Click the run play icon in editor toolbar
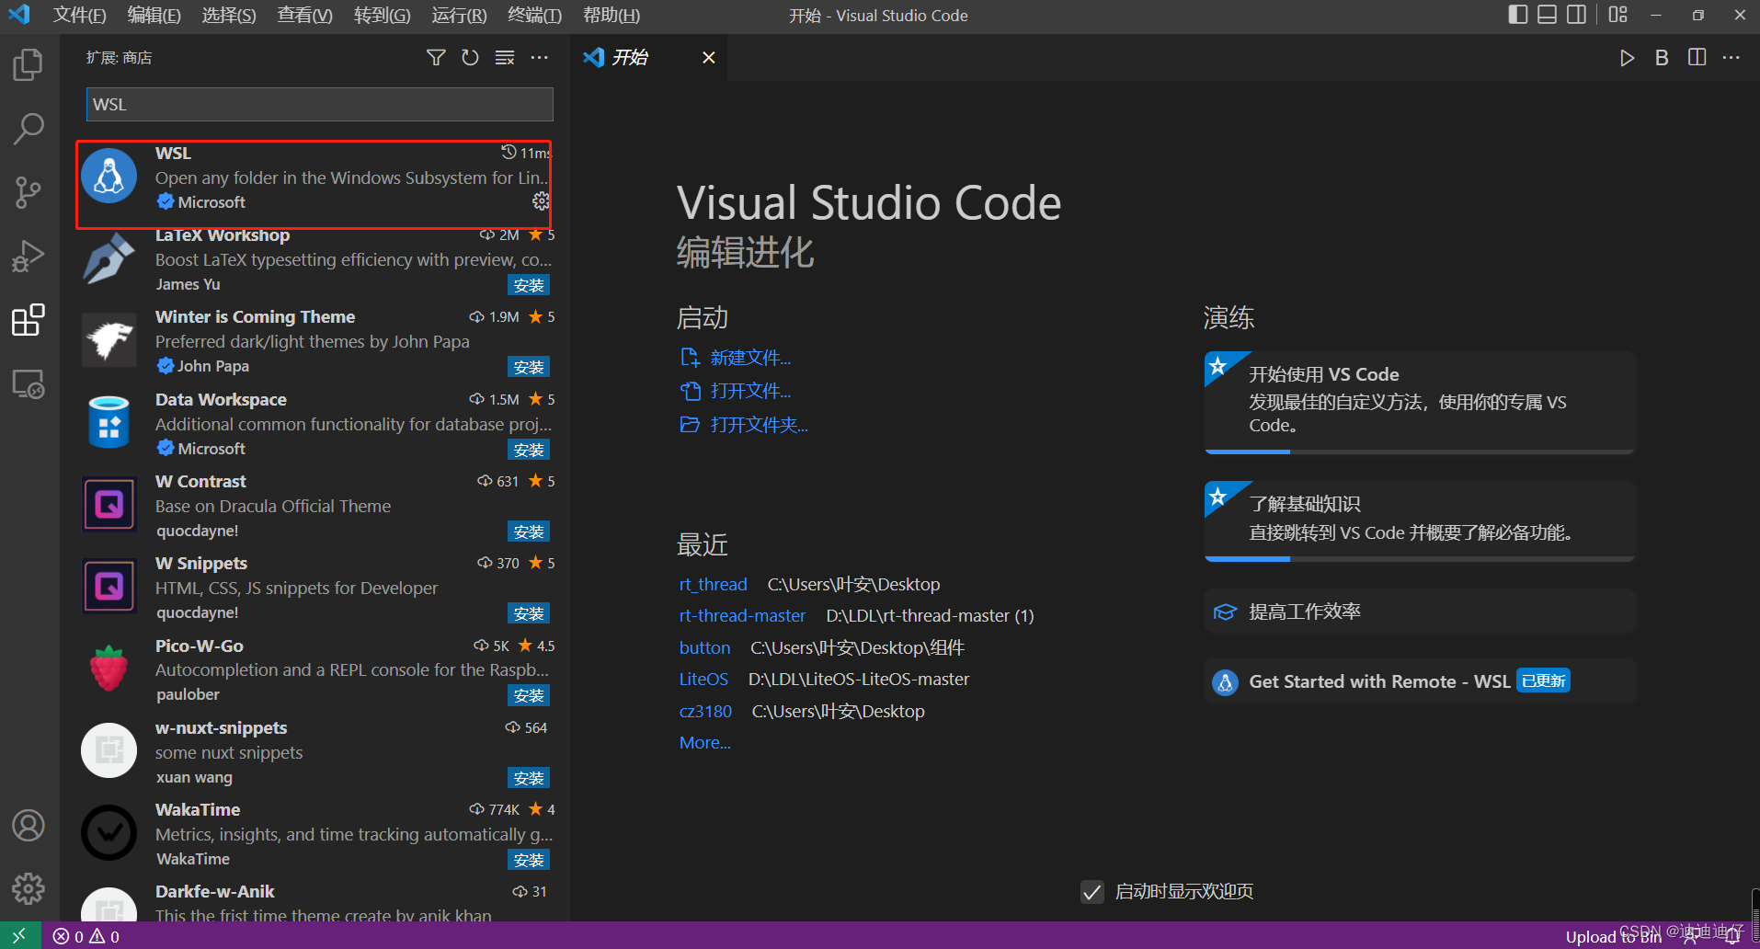 1627,58
